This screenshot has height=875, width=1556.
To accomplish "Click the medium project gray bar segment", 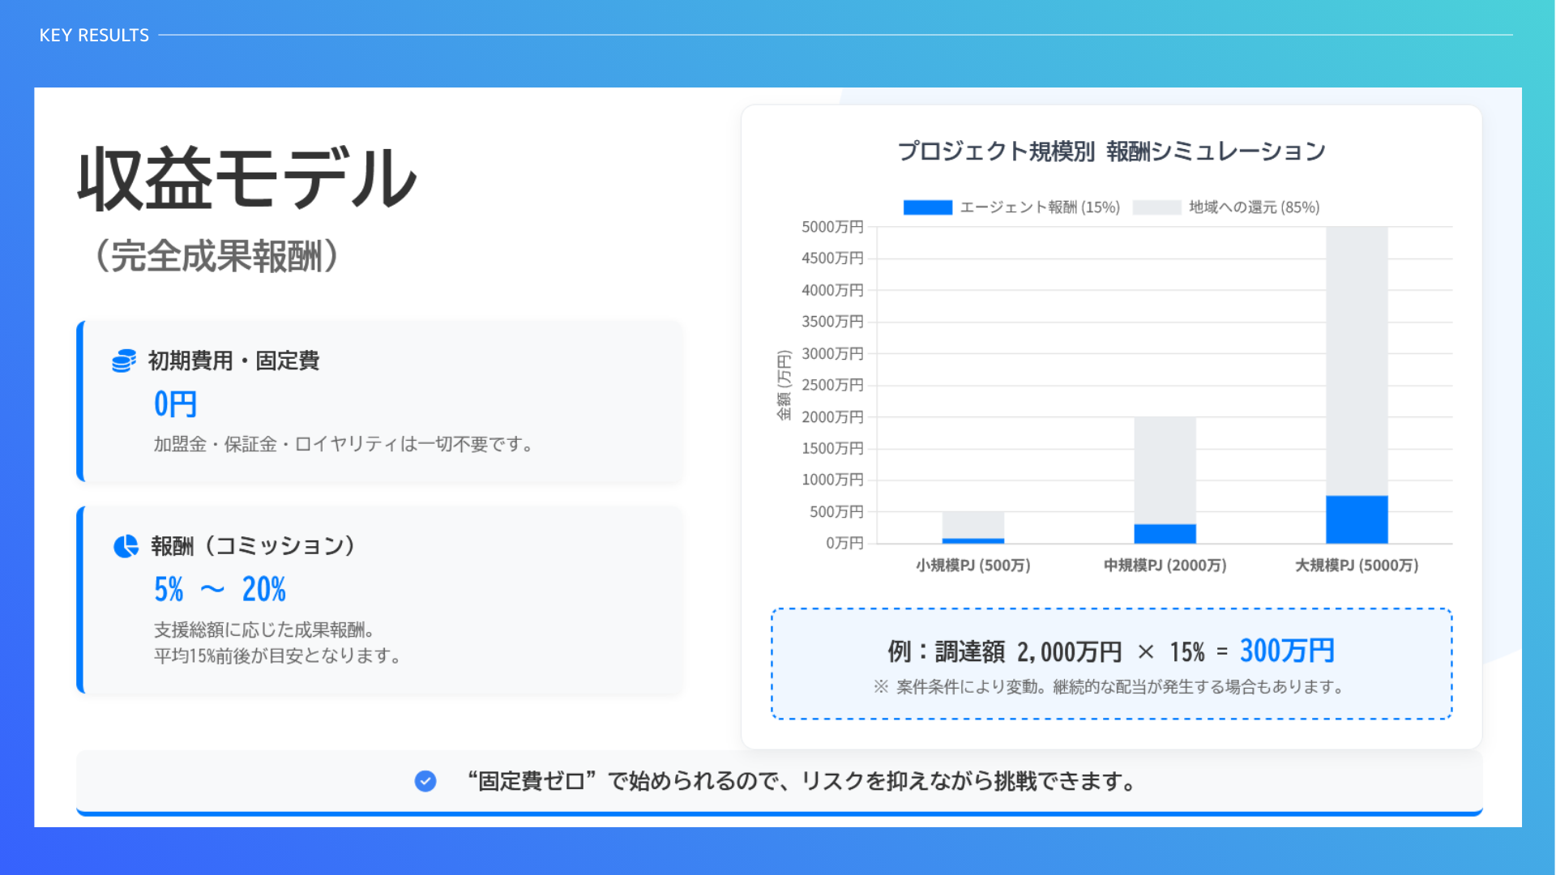I will tap(1165, 470).
